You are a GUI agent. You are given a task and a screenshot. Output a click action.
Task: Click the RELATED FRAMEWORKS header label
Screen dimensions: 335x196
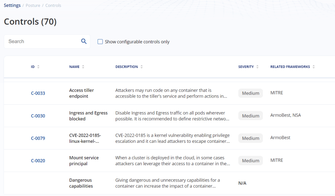coord(290,67)
